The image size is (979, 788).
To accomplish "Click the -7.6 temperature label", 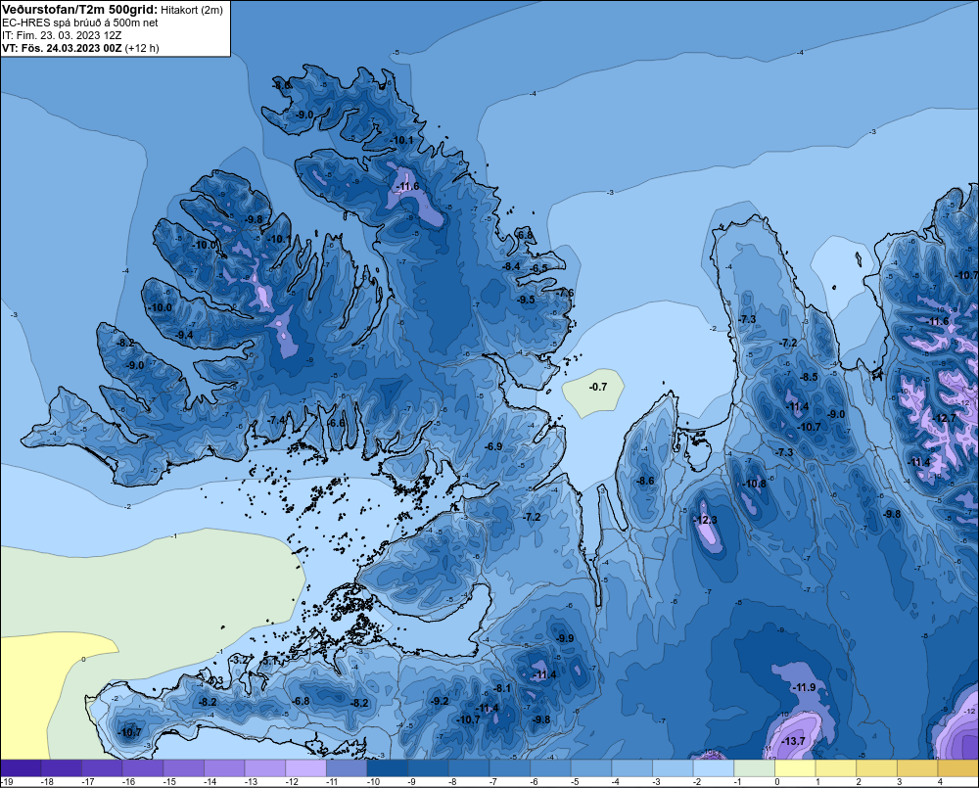I will pos(565,293).
